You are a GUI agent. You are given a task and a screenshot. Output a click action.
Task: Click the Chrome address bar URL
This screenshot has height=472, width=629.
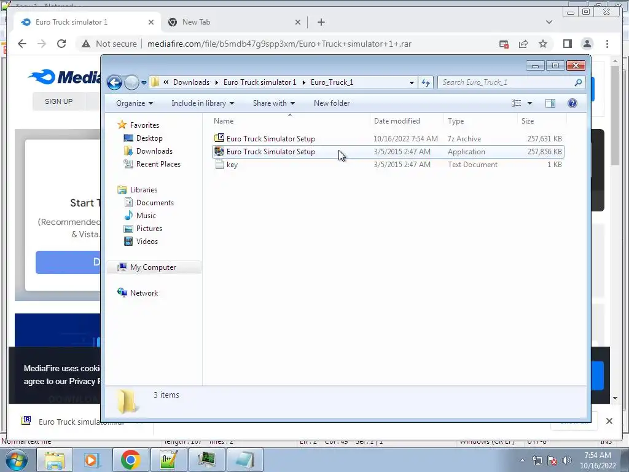pyautogui.click(x=279, y=44)
